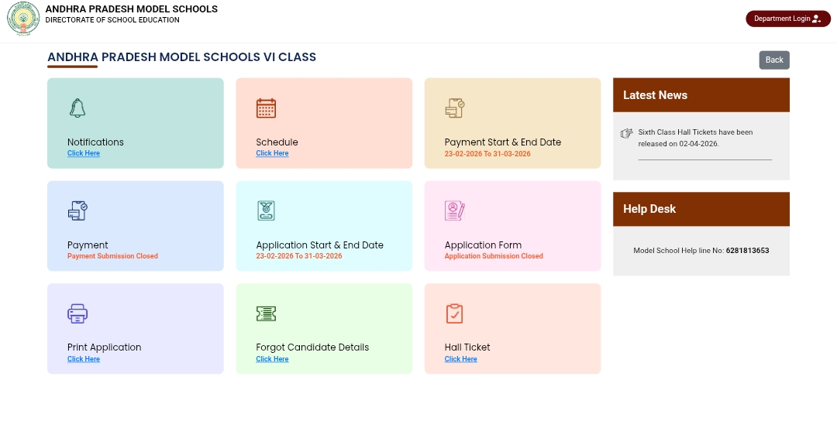
Task: Click the Andhra Pradesh government emblem logo
Action: pyautogui.click(x=23, y=19)
